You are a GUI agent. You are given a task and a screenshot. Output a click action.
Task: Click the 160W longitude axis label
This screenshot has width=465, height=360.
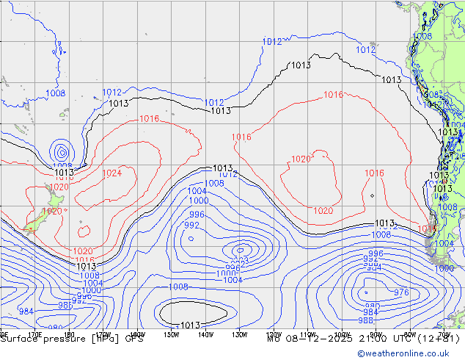pos(138,334)
